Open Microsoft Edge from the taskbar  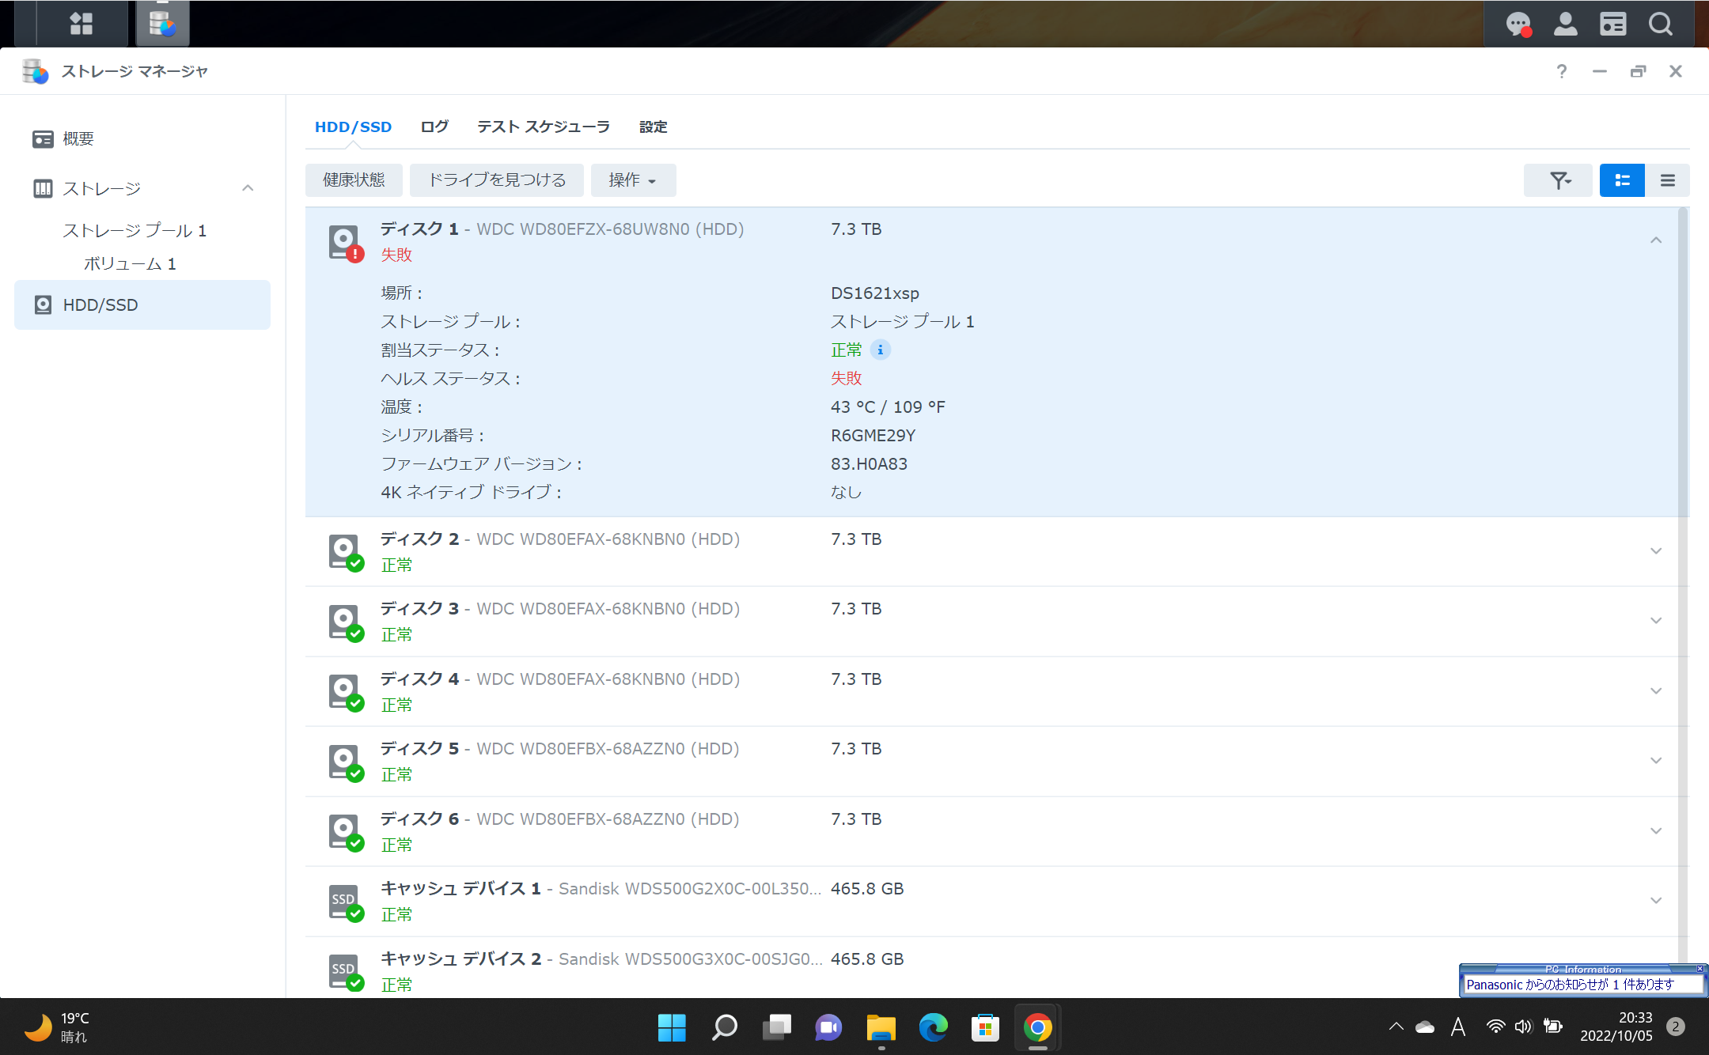click(x=933, y=1027)
